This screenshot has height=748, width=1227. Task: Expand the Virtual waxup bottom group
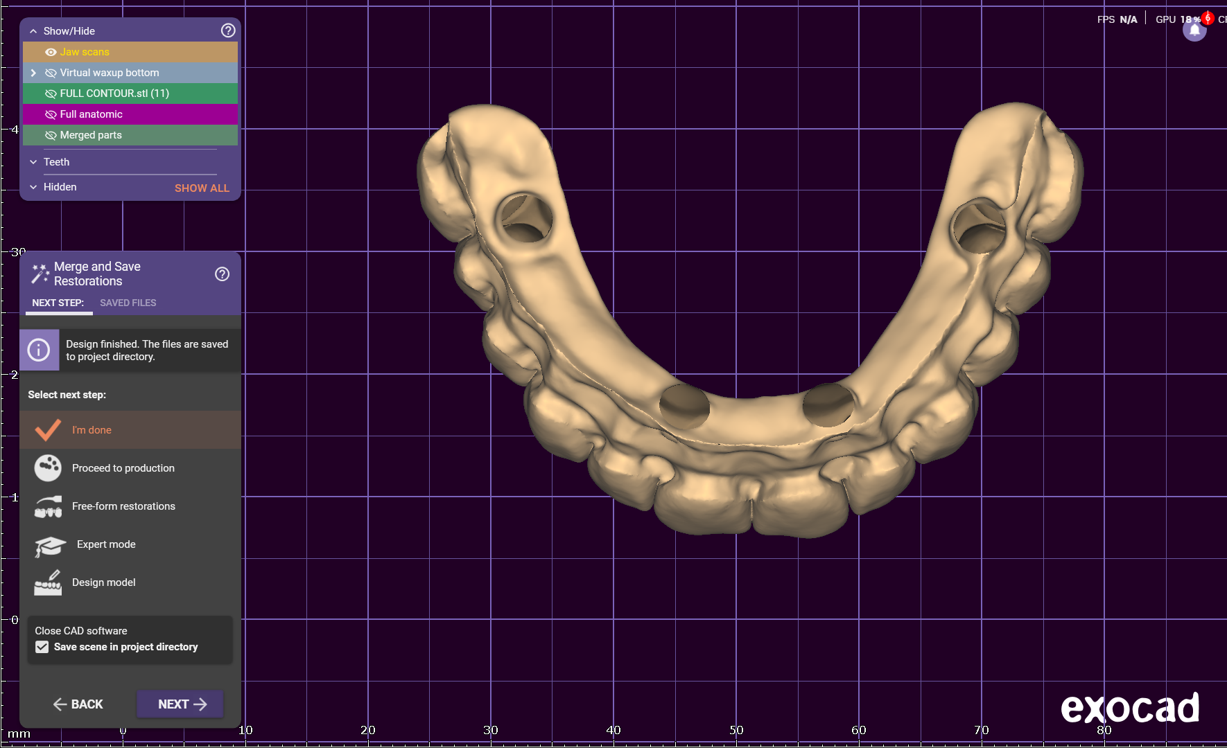pyautogui.click(x=33, y=73)
